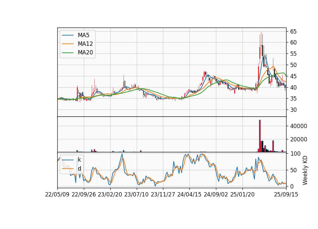Click the 25/09/15 date tick label
Viewport: 318px width, 229px height.
pyautogui.click(x=286, y=194)
